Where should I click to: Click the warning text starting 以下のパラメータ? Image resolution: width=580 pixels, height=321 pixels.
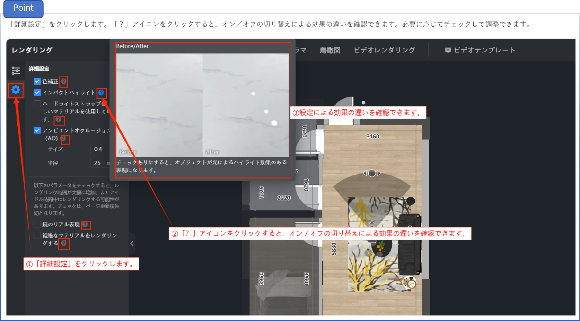[77, 199]
